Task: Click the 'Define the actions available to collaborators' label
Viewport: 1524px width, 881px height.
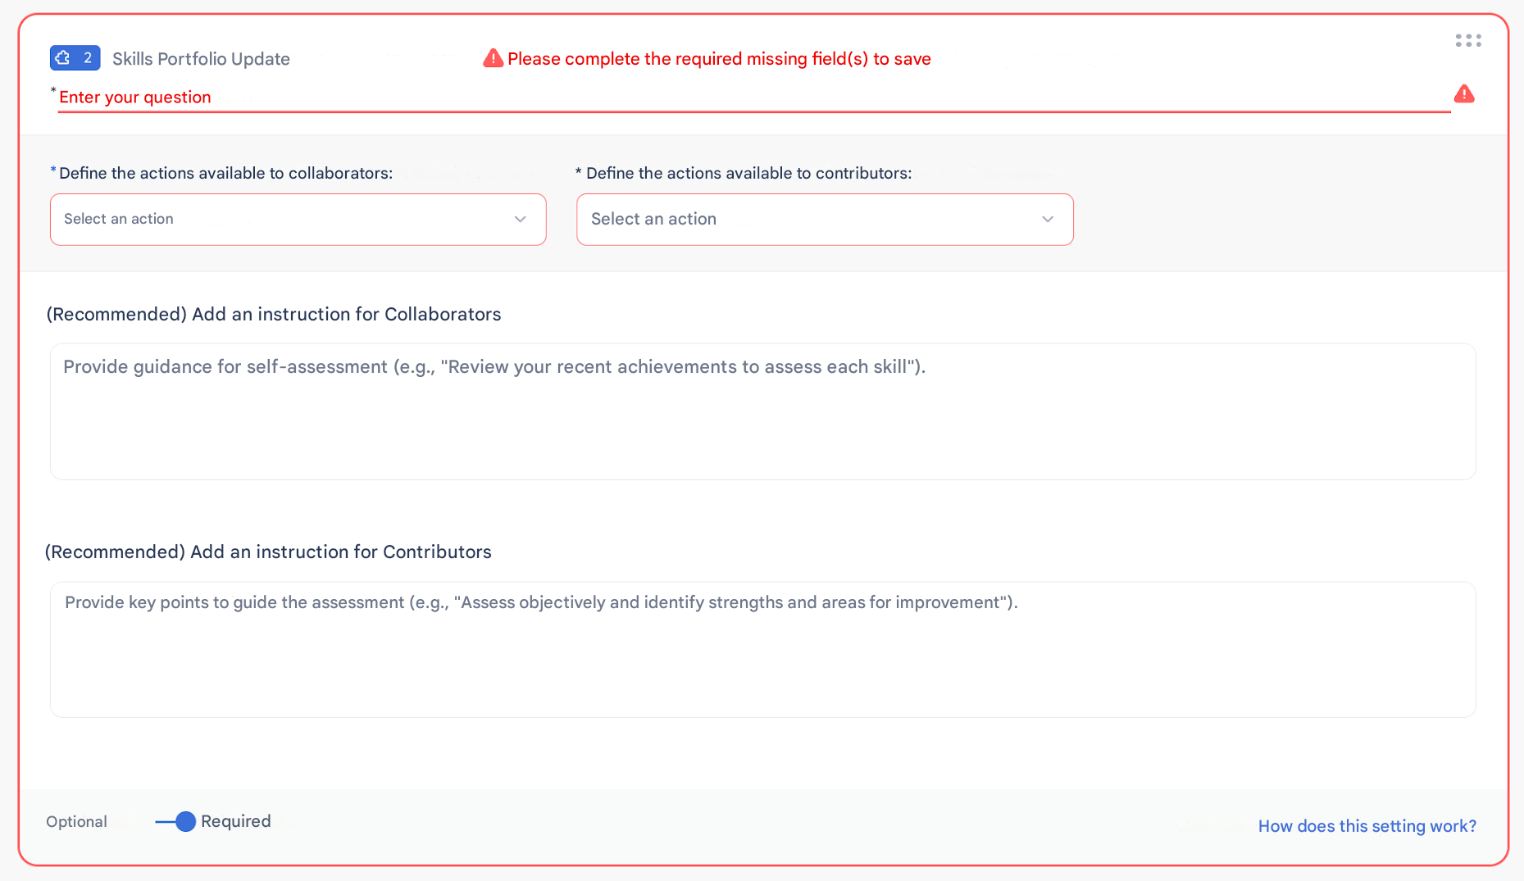Action: (x=225, y=173)
